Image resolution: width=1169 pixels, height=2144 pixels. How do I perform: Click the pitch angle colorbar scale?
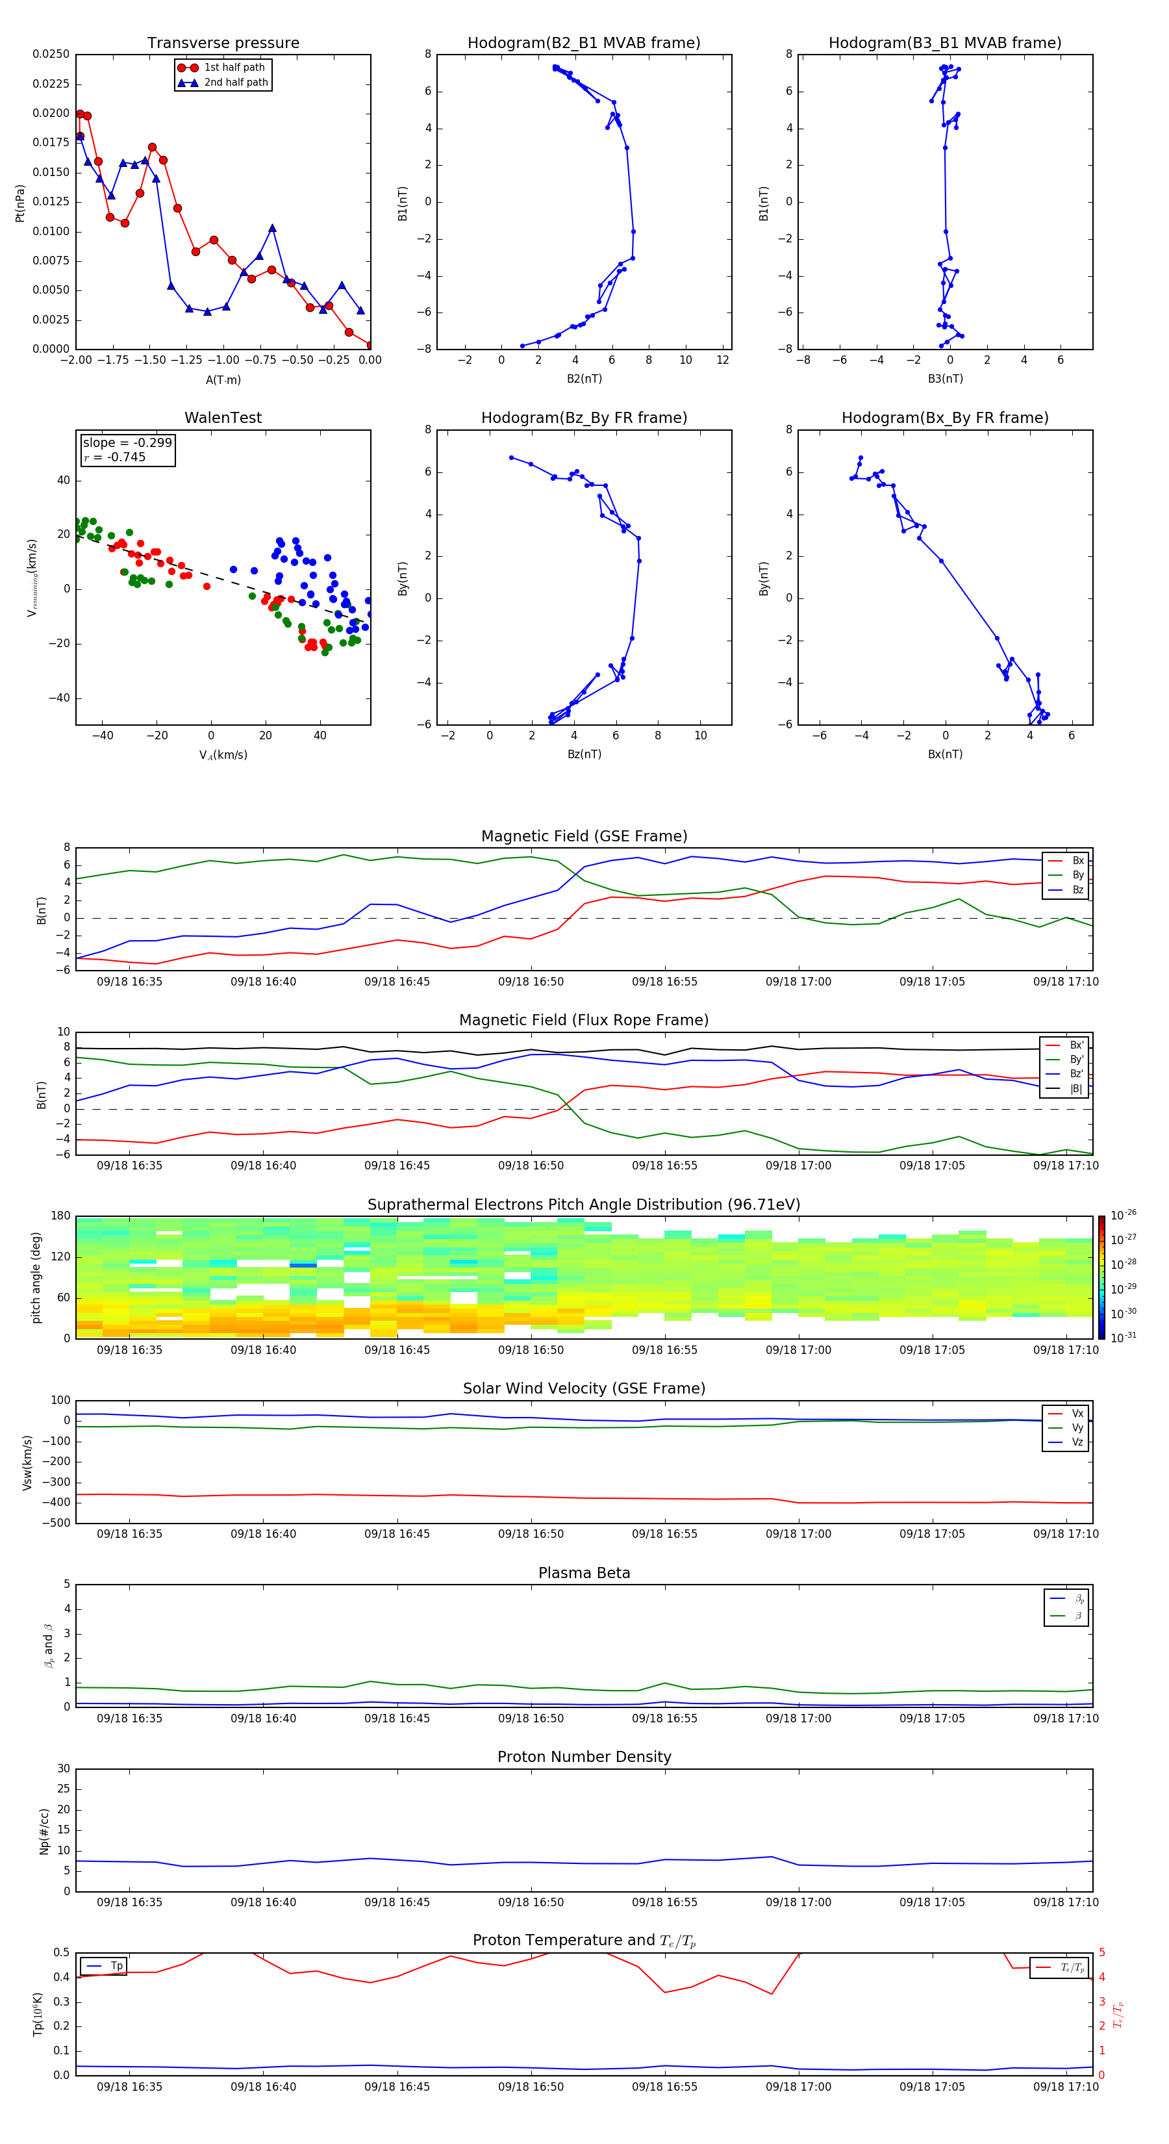point(1101,1277)
